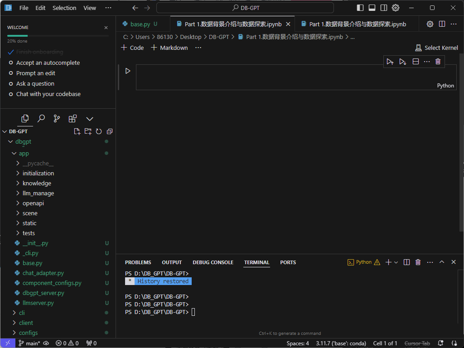Image resolution: width=464 pixels, height=348 pixels.
Task: Click the New File icon in explorer
Action: [77, 131]
